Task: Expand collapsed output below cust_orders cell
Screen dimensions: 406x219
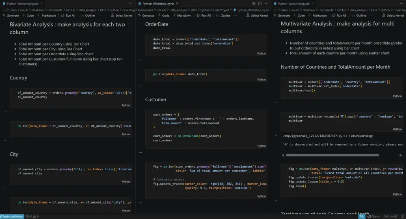Action: [140, 152]
